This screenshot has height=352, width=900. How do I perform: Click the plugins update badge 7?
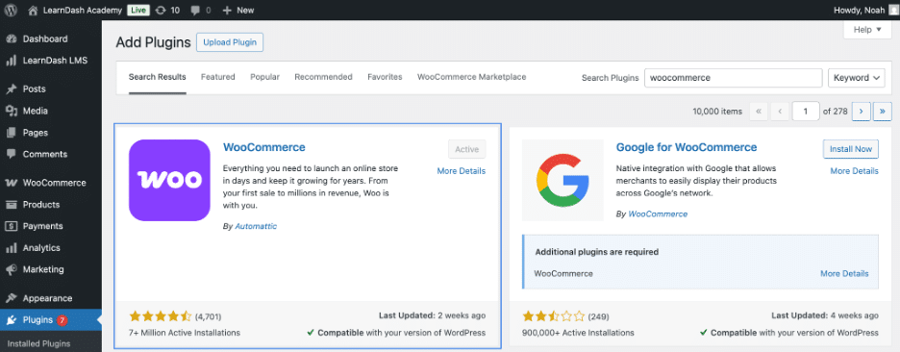[x=62, y=320]
